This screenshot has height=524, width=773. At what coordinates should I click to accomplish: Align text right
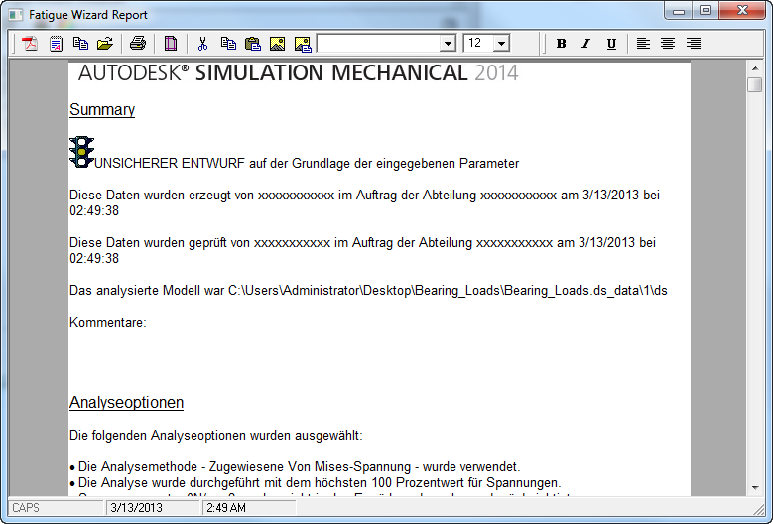[x=694, y=44]
